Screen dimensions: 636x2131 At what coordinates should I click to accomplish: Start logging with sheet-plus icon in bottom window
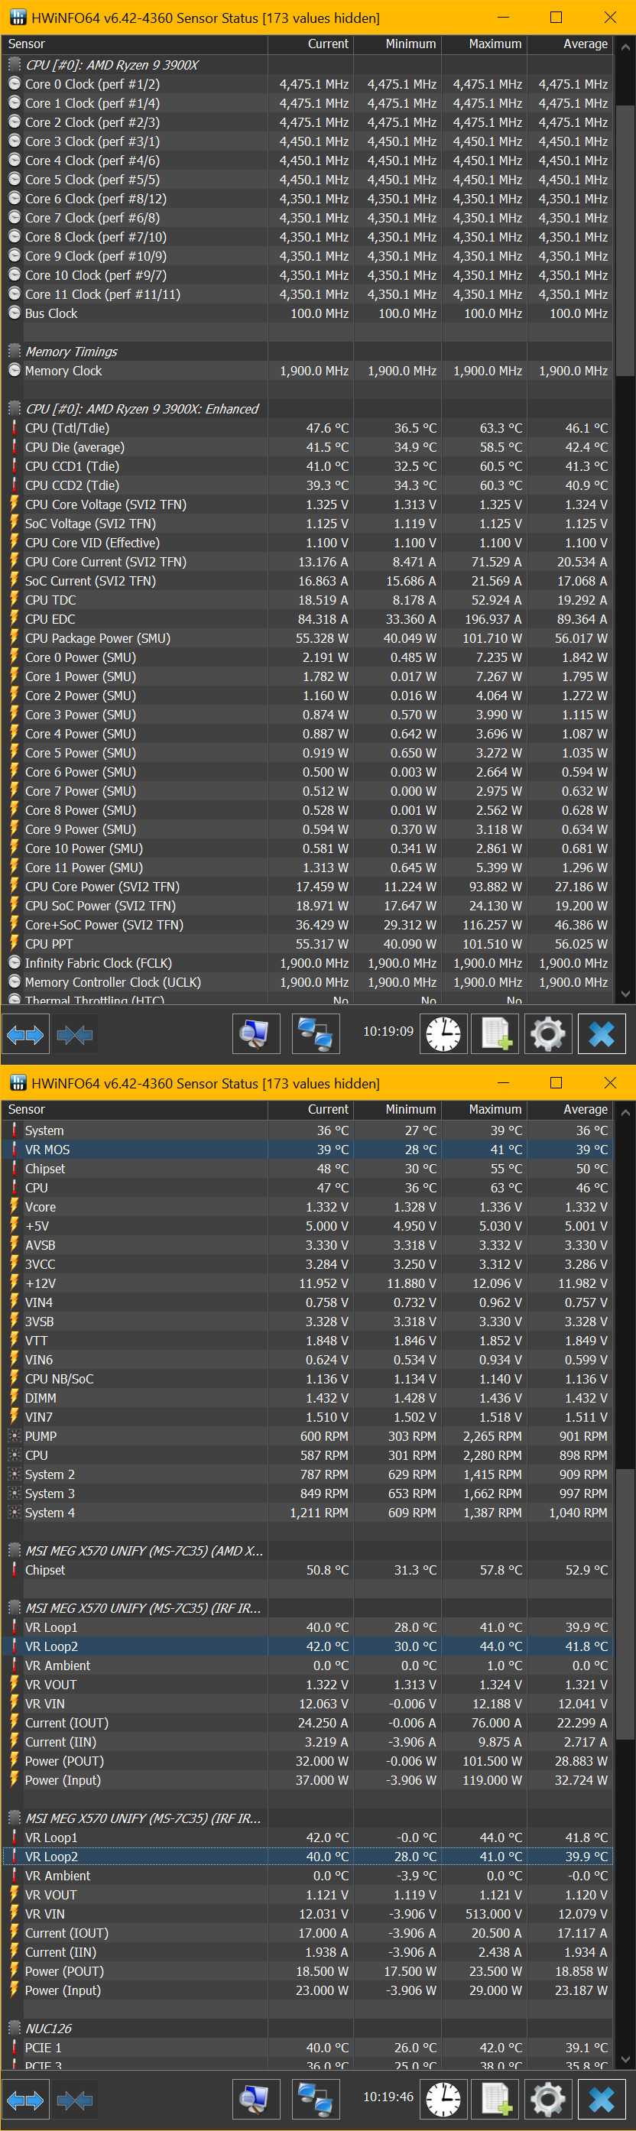(495, 2100)
